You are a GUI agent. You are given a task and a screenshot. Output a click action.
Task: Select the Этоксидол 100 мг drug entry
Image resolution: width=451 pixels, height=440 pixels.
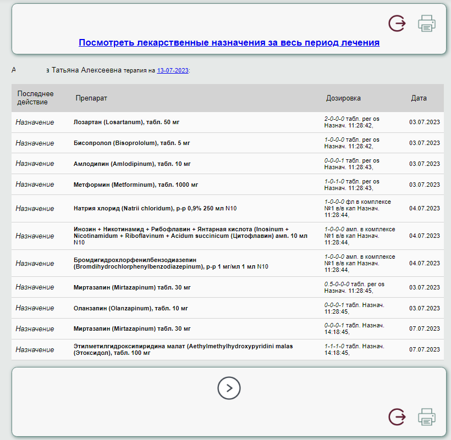coord(183,349)
